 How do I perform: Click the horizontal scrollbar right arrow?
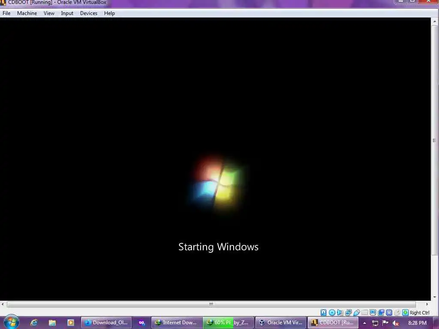click(427, 304)
